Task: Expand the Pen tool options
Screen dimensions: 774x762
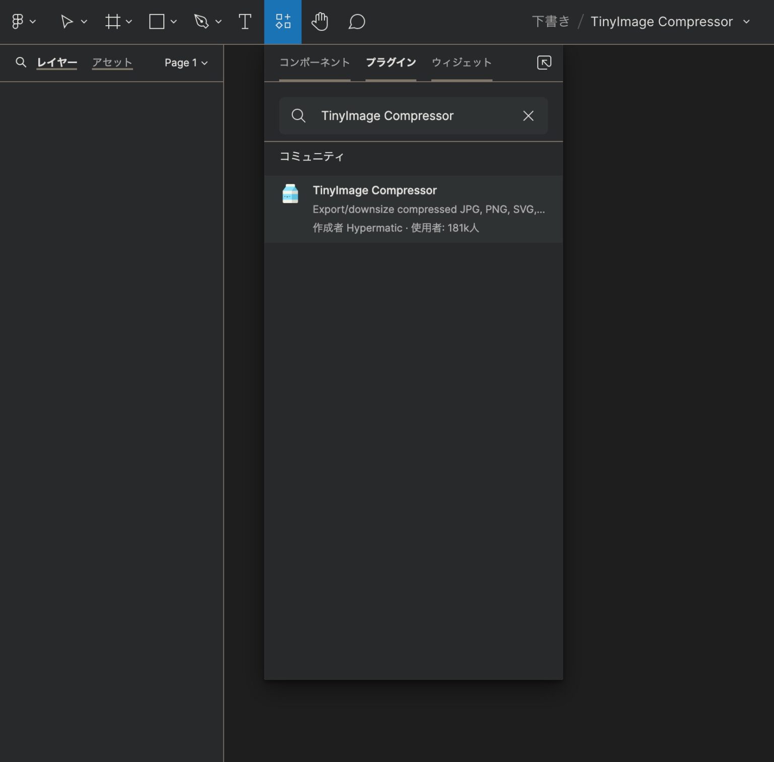Action: tap(217, 22)
